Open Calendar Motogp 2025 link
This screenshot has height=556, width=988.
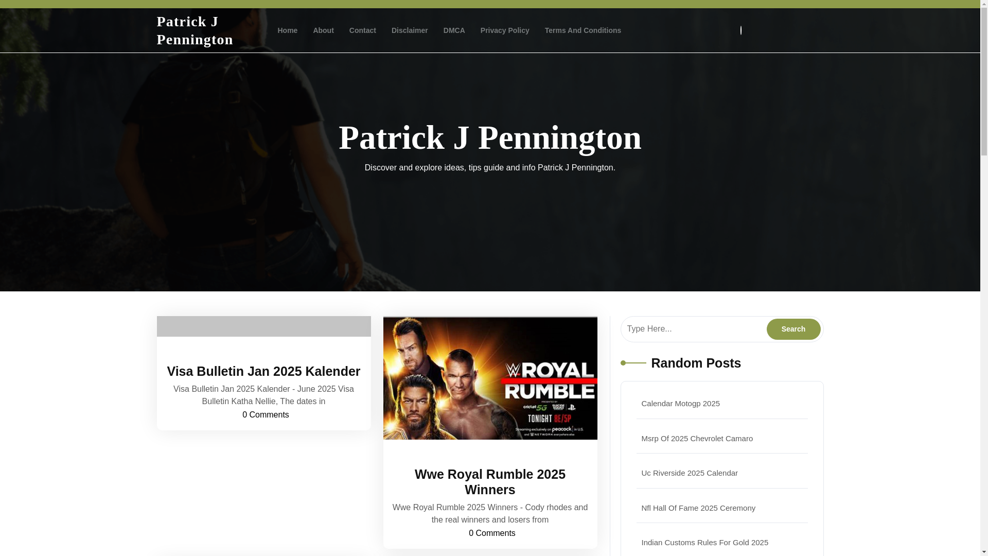680,404
